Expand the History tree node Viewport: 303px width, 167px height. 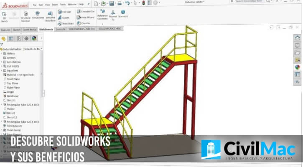[x=2, y=53]
